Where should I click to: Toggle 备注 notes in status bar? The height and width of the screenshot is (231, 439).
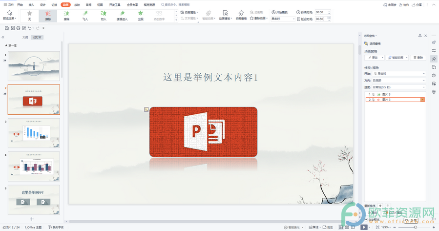pyautogui.click(x=314, y=228)
